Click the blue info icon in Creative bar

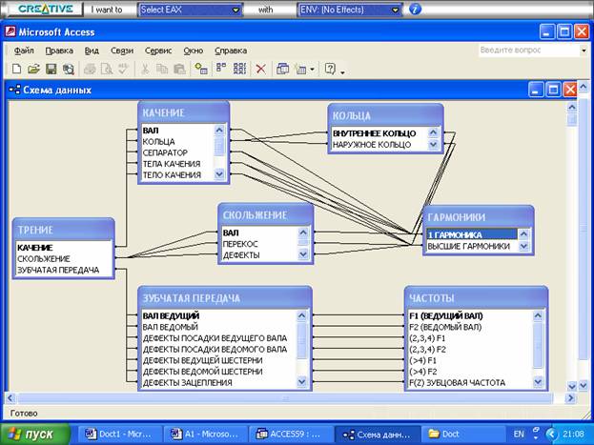click(415, 10)
